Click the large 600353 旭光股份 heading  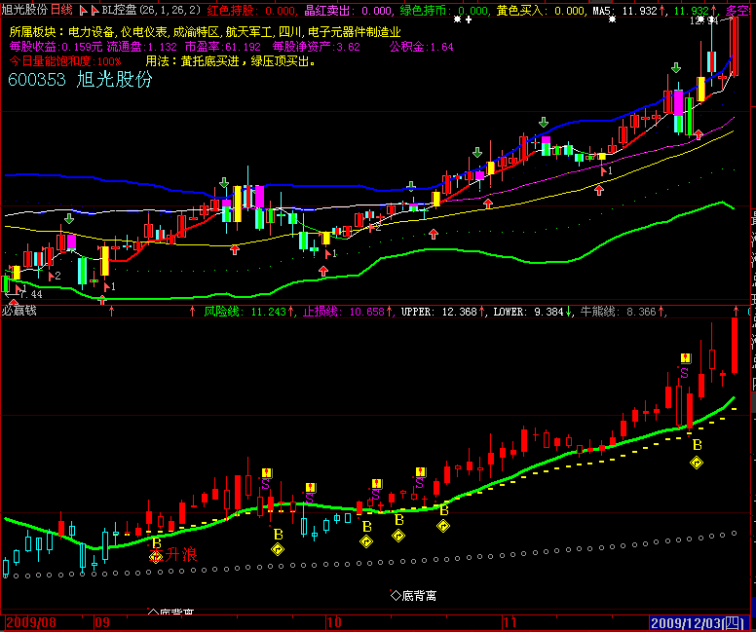[x=80, y=80]
